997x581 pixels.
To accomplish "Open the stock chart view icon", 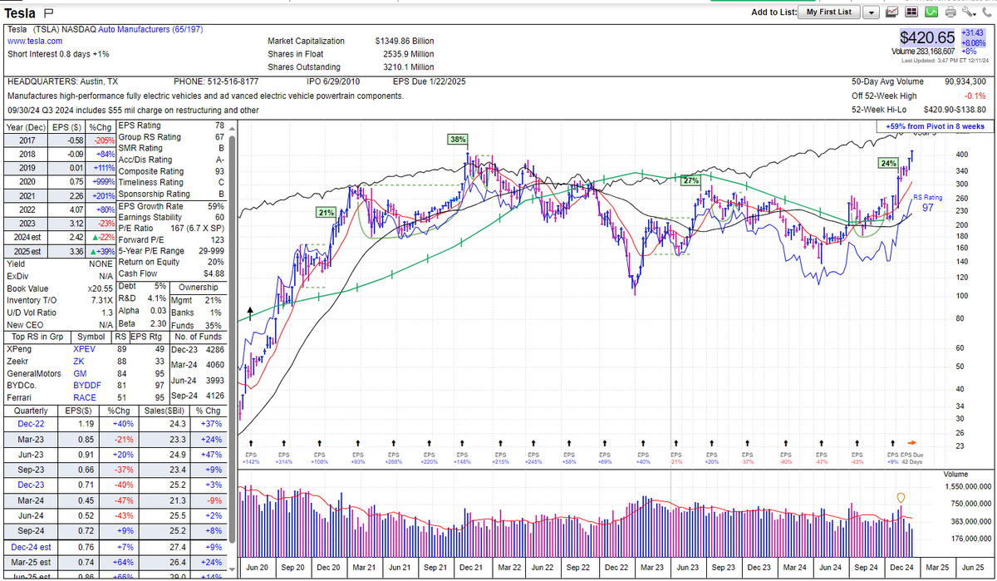I will [x=893, y=12].
